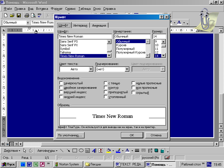Image resolution: width=224 pixels, height=168 pixels.
Task: Switch to the Интервал tab
Action: click(80, 25)
